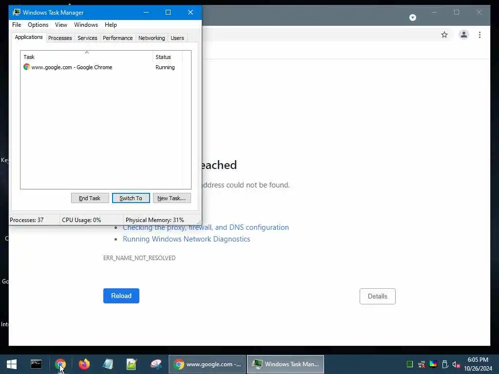
Task: Open the File menu in Task Manager
Action: 17,25
